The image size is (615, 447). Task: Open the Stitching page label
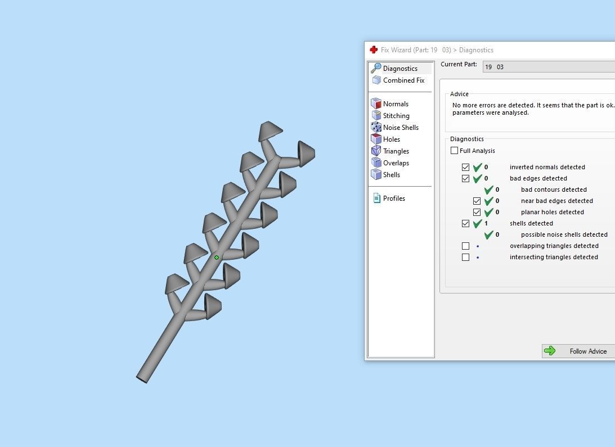396,116
